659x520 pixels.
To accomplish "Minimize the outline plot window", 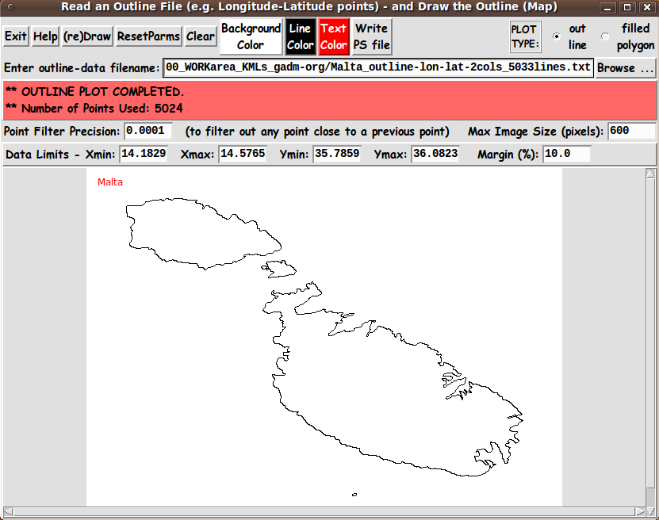I will tap(607, 7).
